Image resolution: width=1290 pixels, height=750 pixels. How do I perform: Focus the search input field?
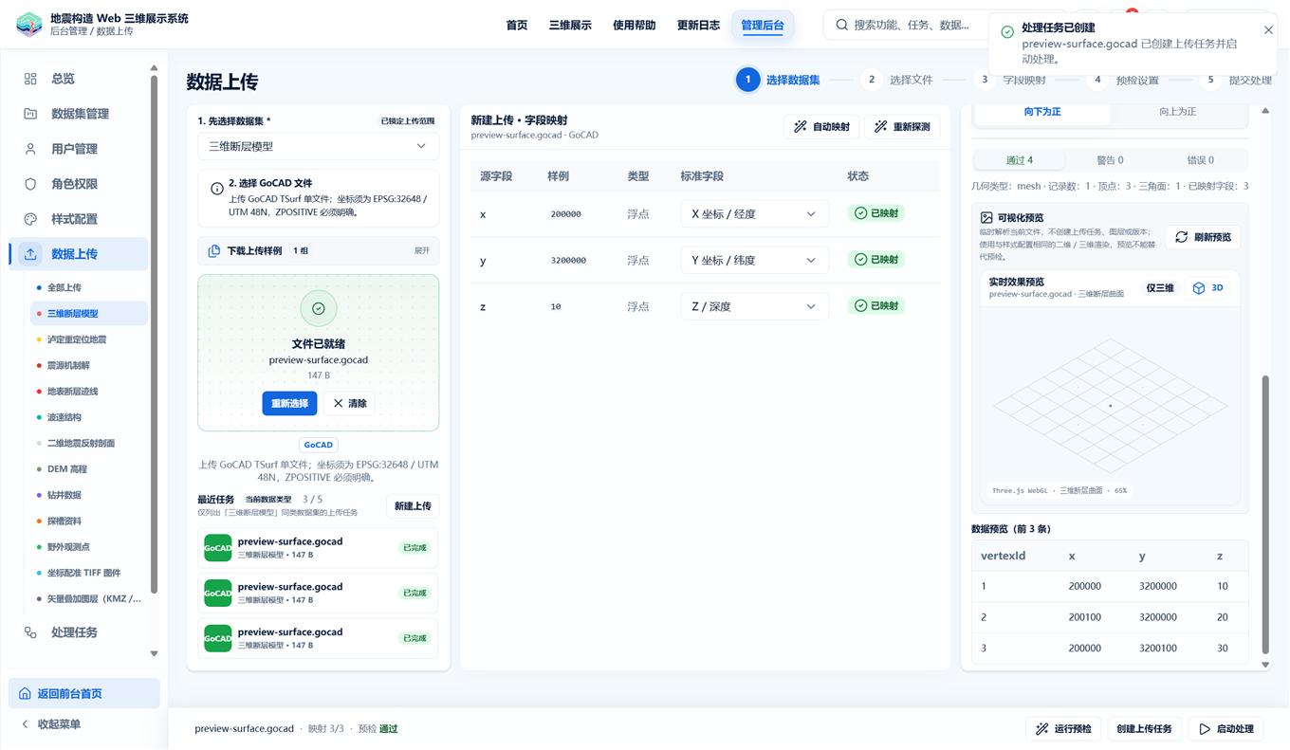(911, 26)
